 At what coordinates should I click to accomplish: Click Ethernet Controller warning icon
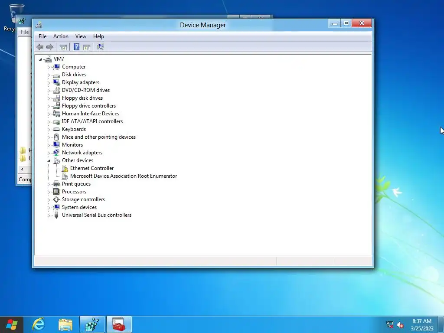click(x=65, y=169)
